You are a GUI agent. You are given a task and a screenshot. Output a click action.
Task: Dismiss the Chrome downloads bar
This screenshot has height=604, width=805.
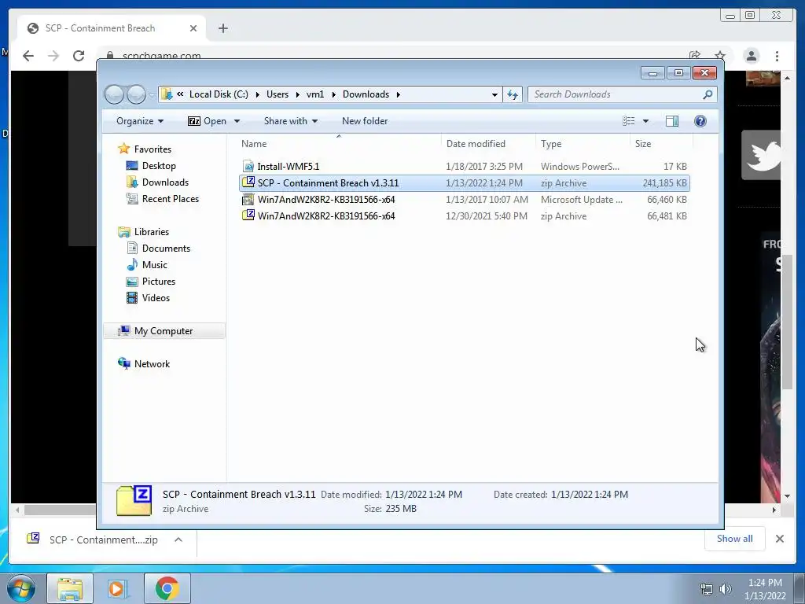click(x=780, y=539)
